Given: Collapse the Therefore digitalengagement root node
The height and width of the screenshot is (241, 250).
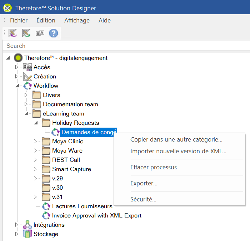Looking at the screenshot, I should [8, 58].
